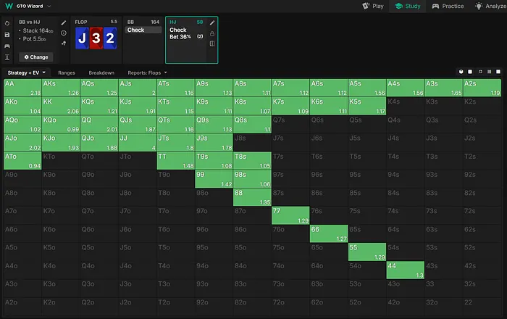Viewport: 507px width, 319px height.
Task: Expand the GTO Wizard dropdown chevron
Action: [x=49, y=6]
